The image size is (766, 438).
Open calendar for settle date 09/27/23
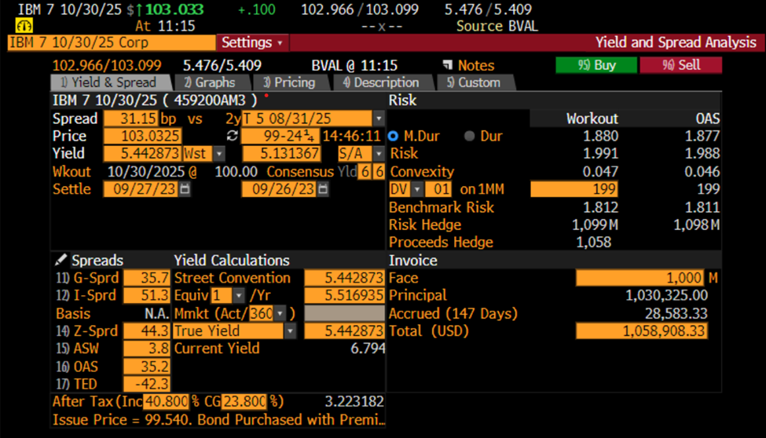(185, 189)
